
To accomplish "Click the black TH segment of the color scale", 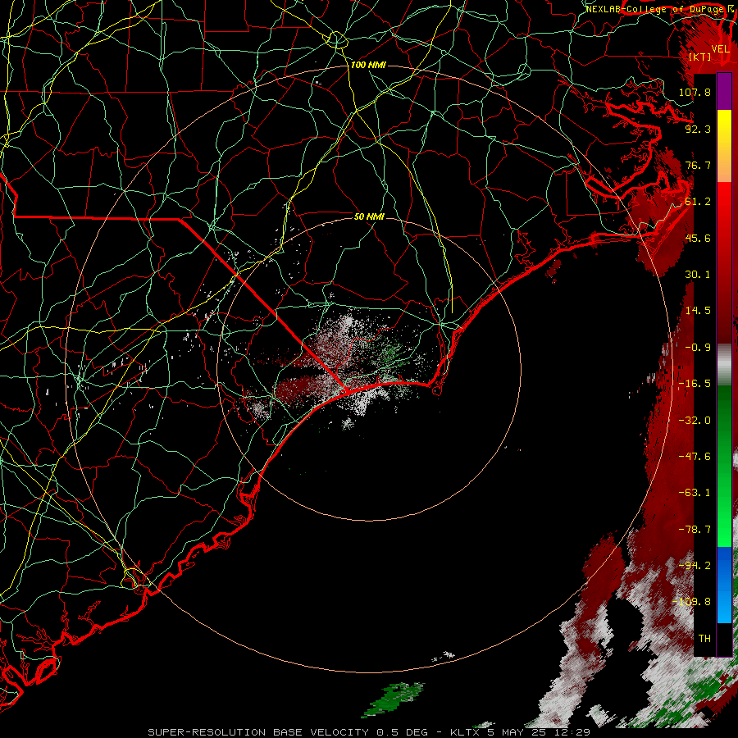I will (724, 639).
